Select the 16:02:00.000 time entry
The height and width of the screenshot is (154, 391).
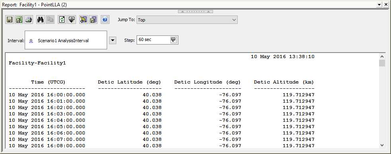pyautogui.click(x=47, y=108)
